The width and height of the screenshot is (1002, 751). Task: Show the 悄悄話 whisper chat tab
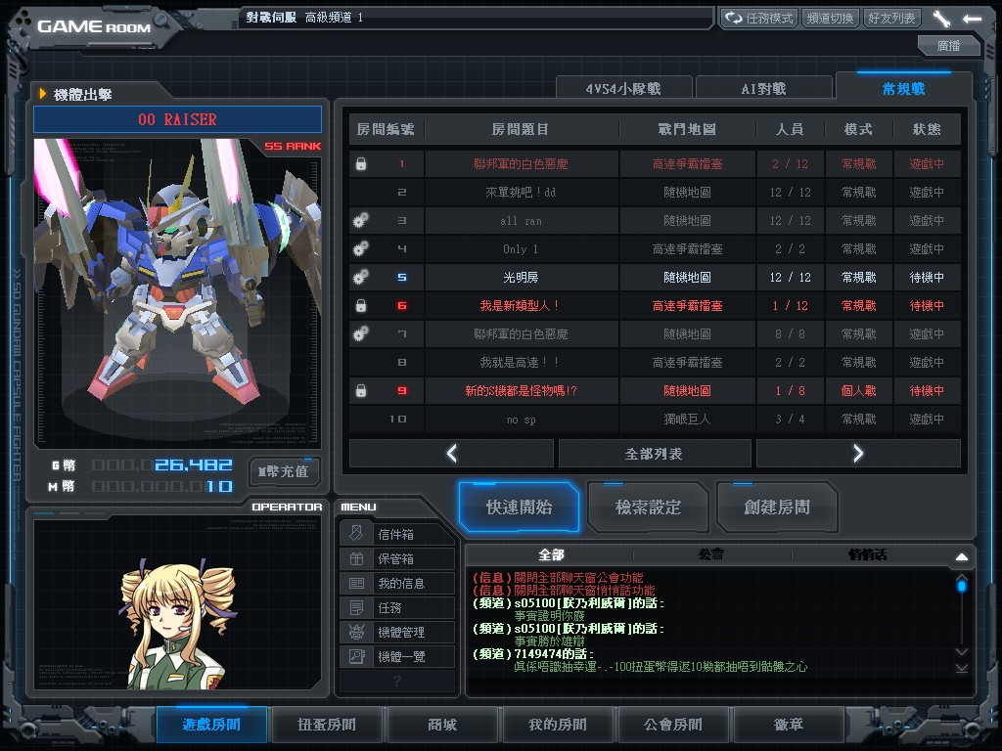tap(867, 554)
